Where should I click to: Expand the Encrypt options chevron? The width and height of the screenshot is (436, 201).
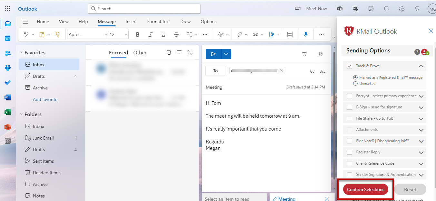point(421,96)
